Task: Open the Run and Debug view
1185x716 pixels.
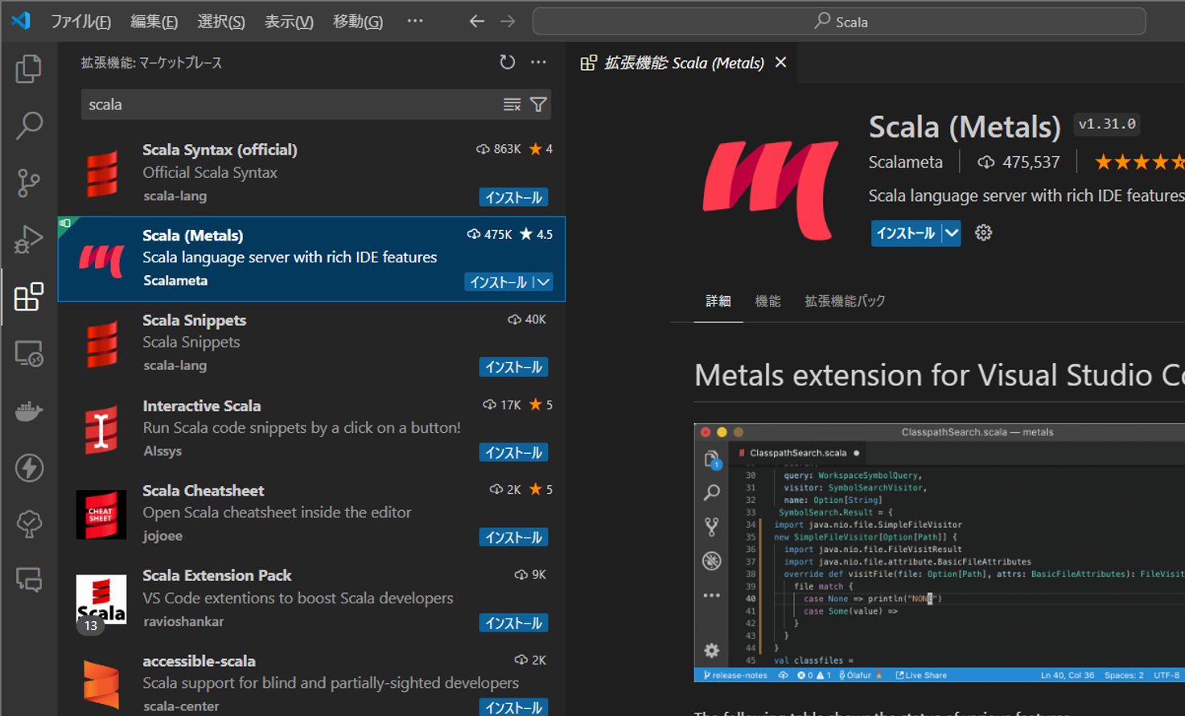Action: (x=29, y=240)
